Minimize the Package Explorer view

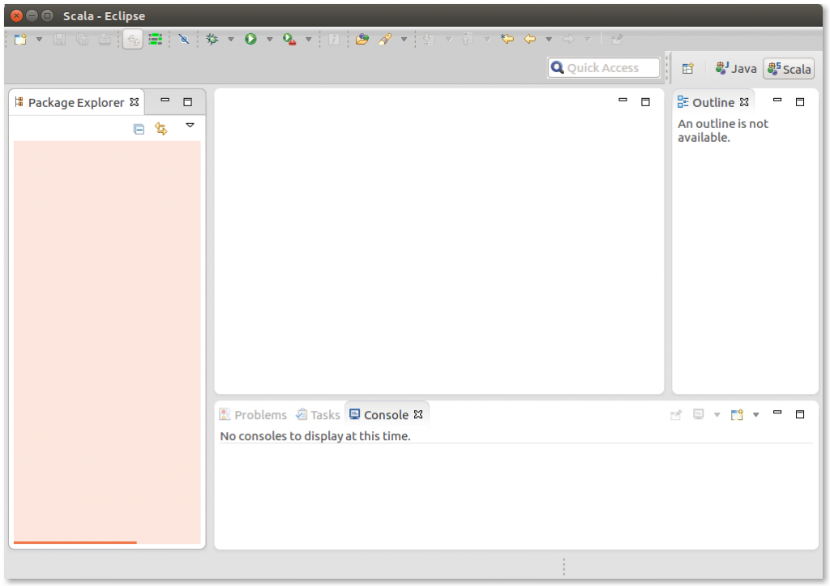click(165, 100)
